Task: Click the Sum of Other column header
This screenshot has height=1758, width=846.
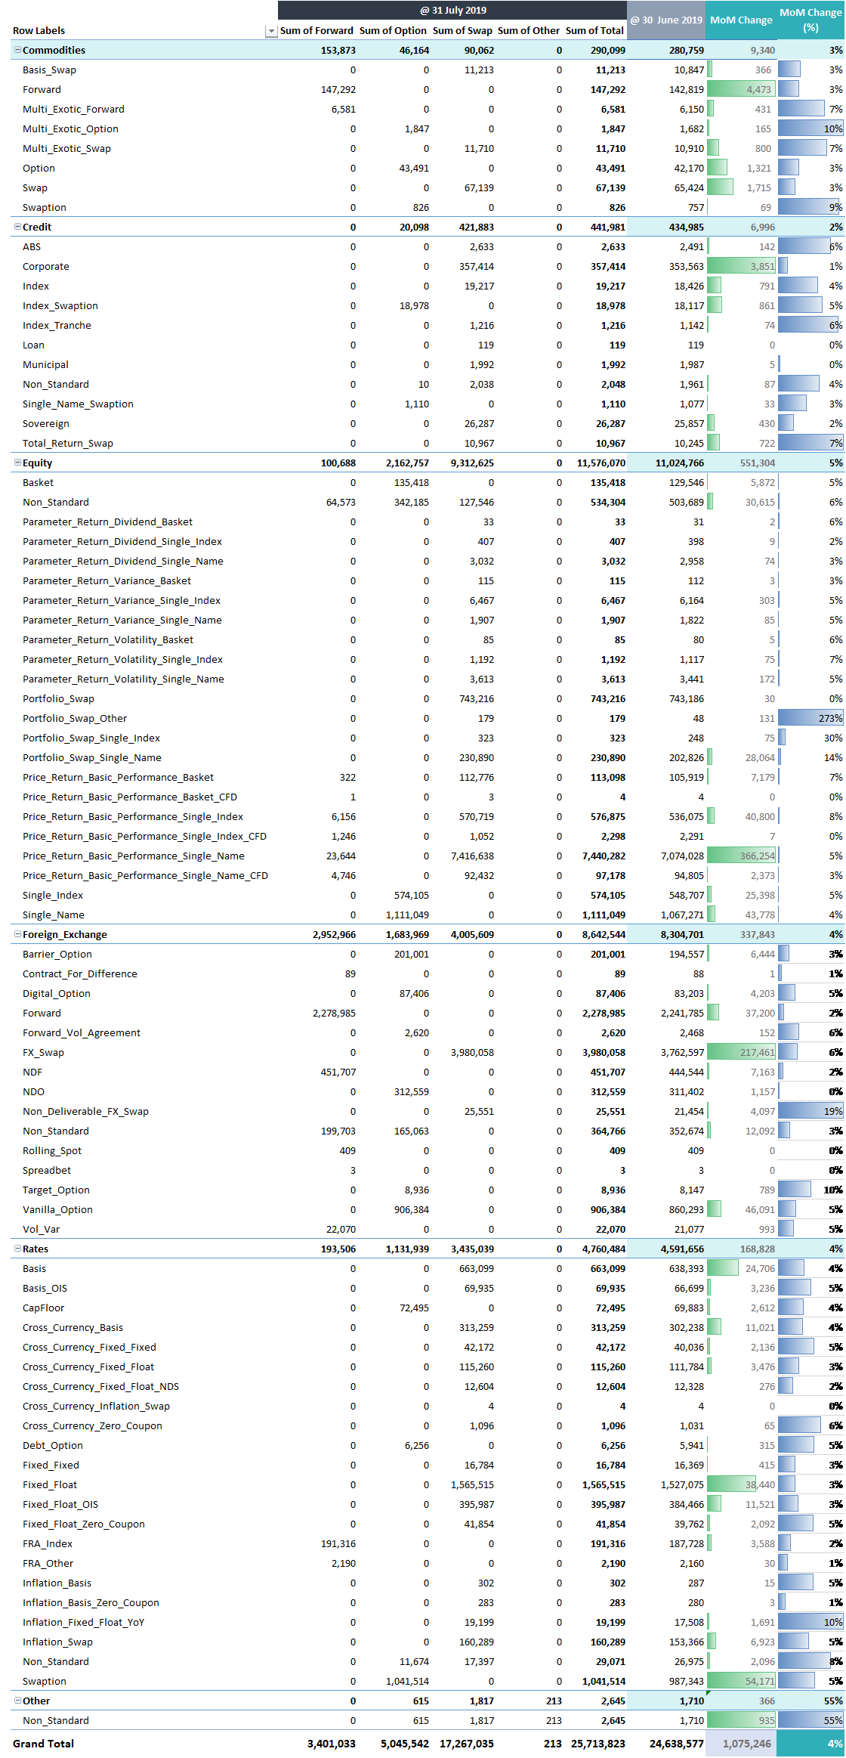Action: [529, 31]
